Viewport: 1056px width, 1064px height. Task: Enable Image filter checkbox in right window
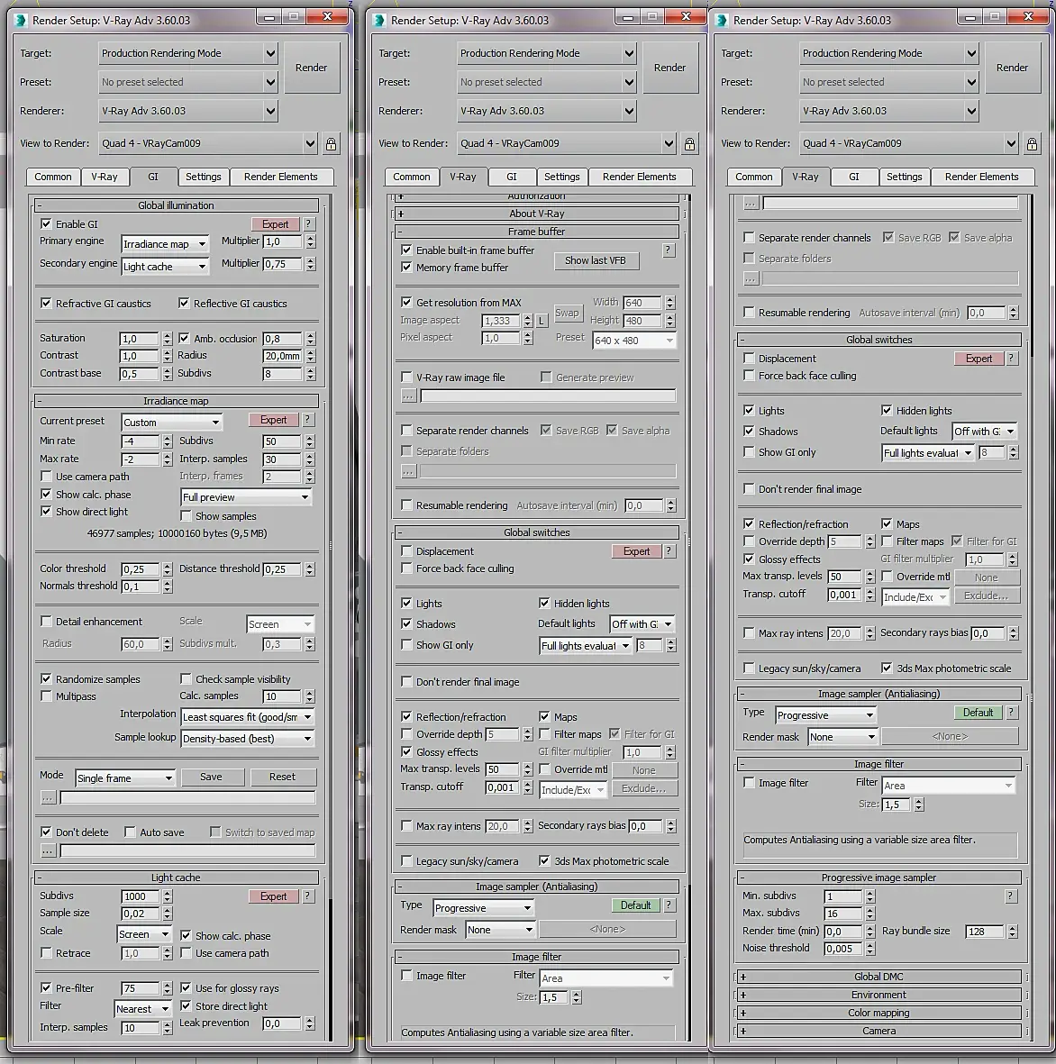[x=750, y=782]
